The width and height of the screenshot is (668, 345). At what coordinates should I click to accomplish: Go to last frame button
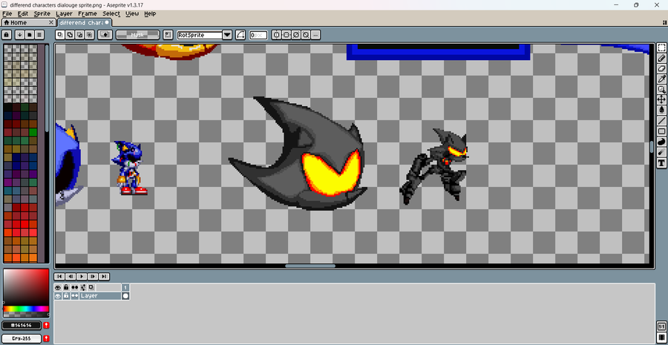[104, 277]
